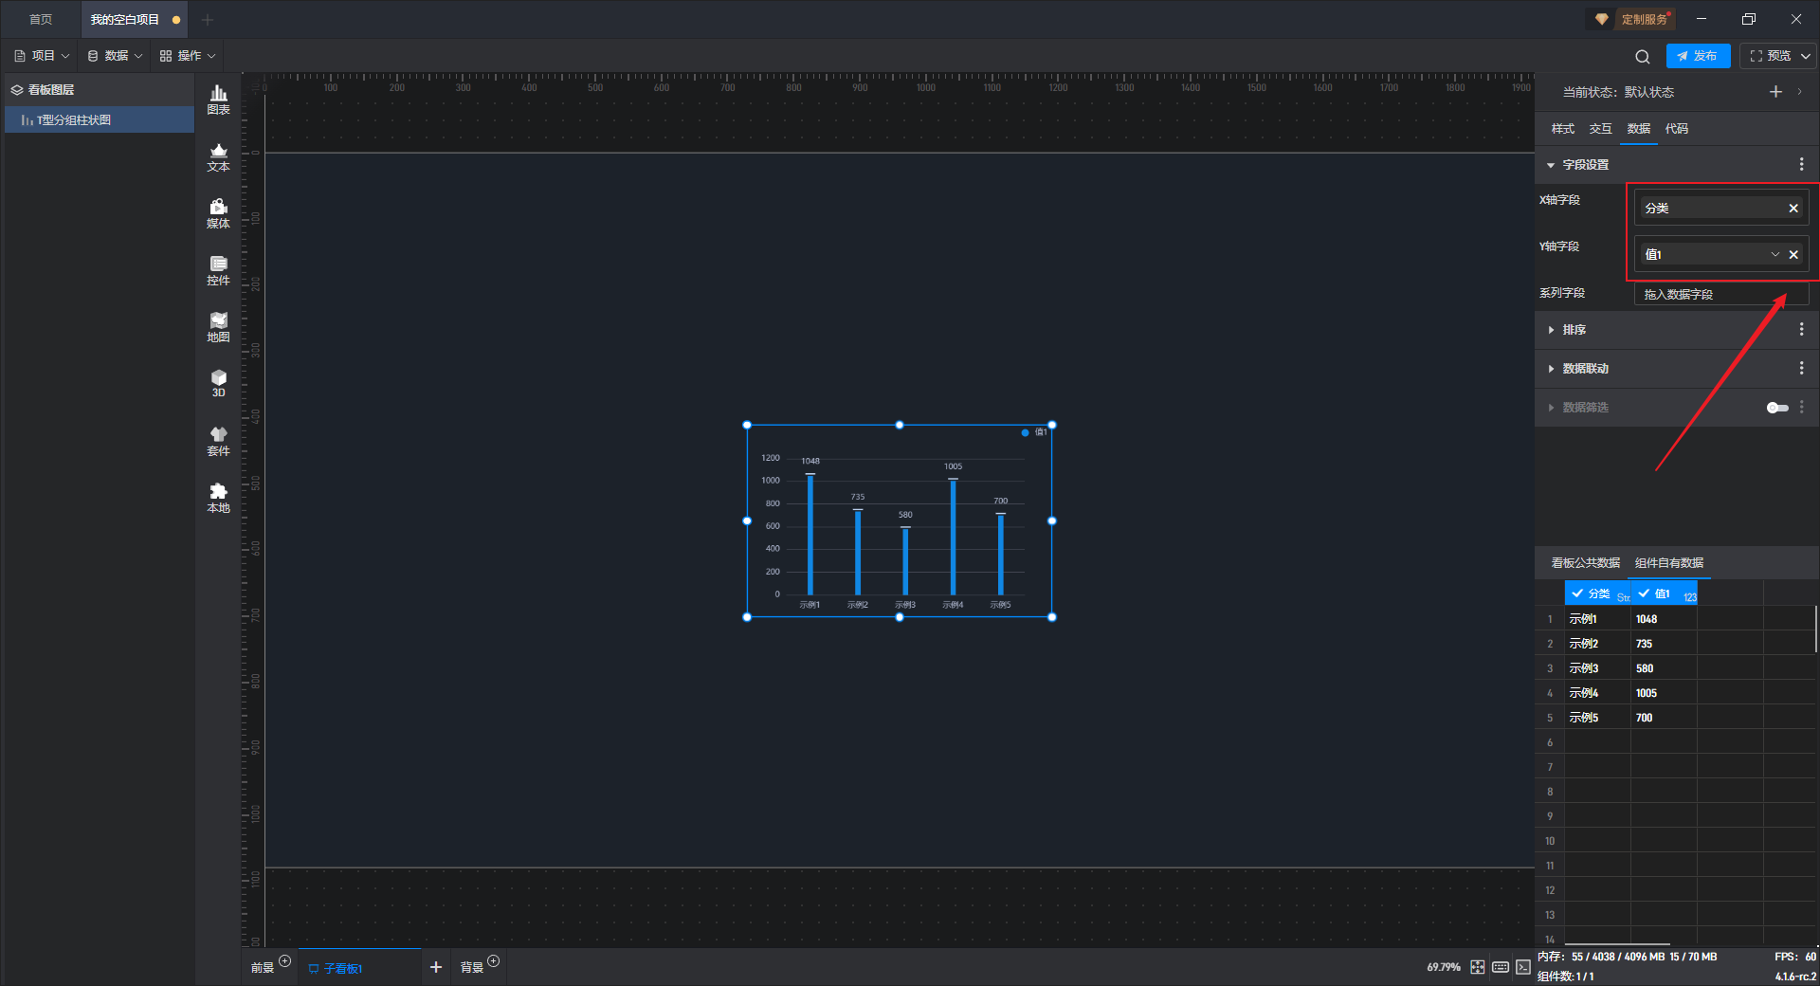Screen dimensions: 1820x986
Task: Select the 前景 foreground layer button
Action: tap(263, 968)
